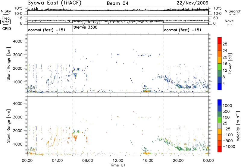Pick the gray -25 to 25 velocity segment

click(220, 126)
